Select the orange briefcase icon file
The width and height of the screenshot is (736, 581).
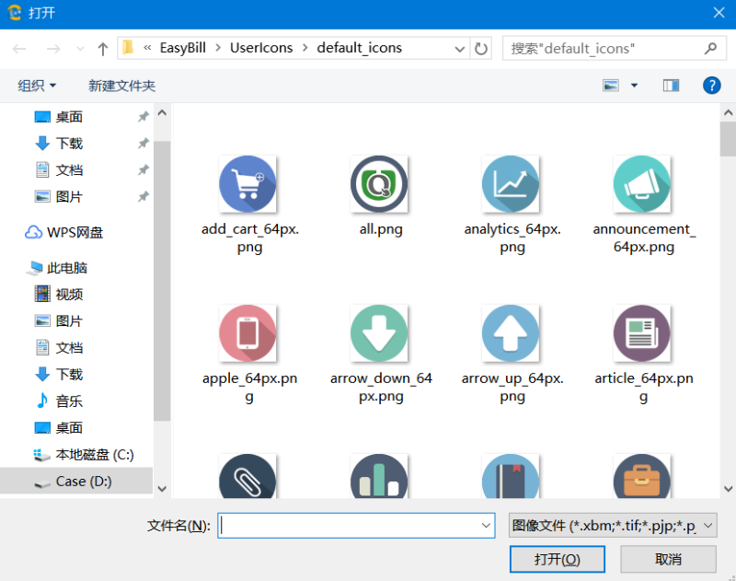641,476
